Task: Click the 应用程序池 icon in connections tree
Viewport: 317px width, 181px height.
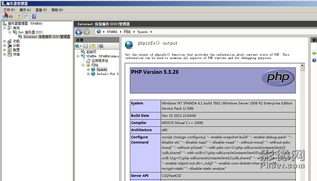Action: 88,61
